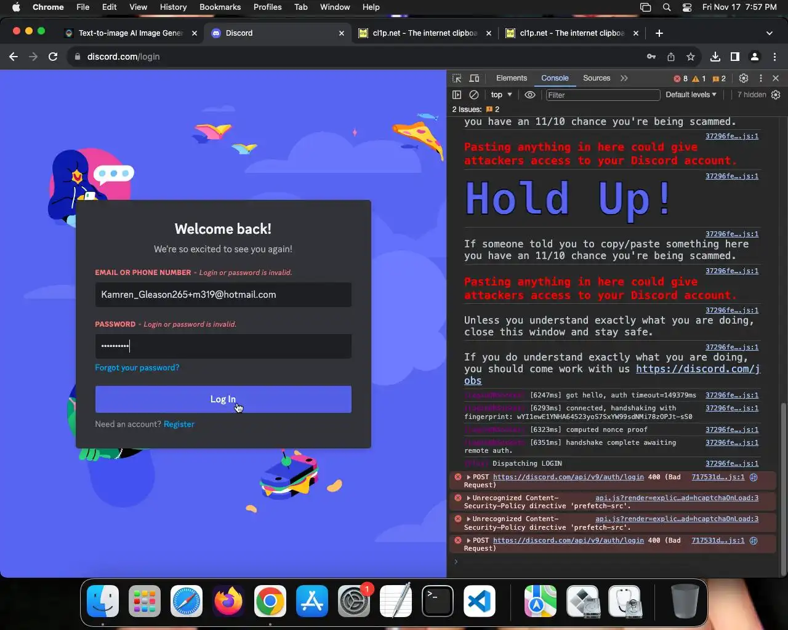Viewport: 788px width, 630px height.
Task: Switch to the first cl1p.net tab
Action: 425,33
